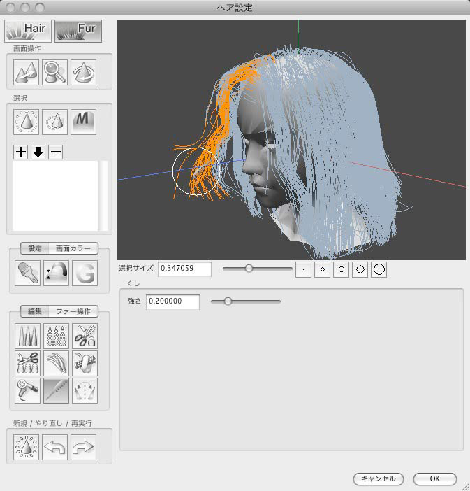Click the rotate view cone icon
The image size is (470, 491).
tap(84, 71)
